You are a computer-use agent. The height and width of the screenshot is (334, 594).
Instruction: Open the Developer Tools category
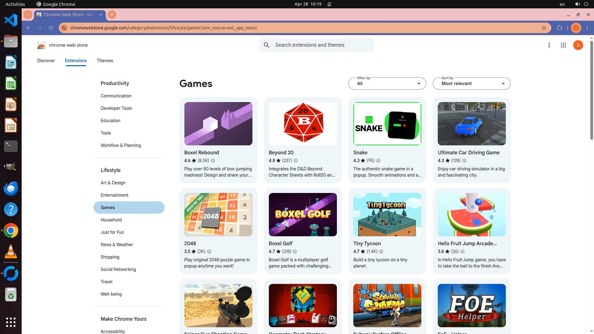point(116,108)
